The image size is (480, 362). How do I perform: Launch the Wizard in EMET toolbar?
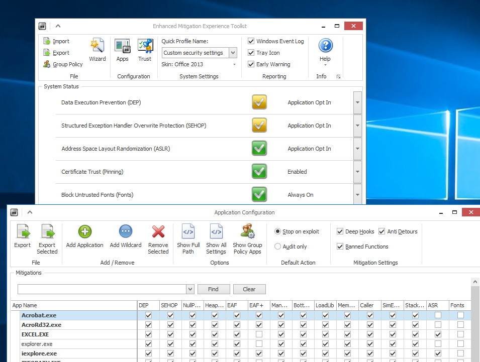click(x=98, y=50)
